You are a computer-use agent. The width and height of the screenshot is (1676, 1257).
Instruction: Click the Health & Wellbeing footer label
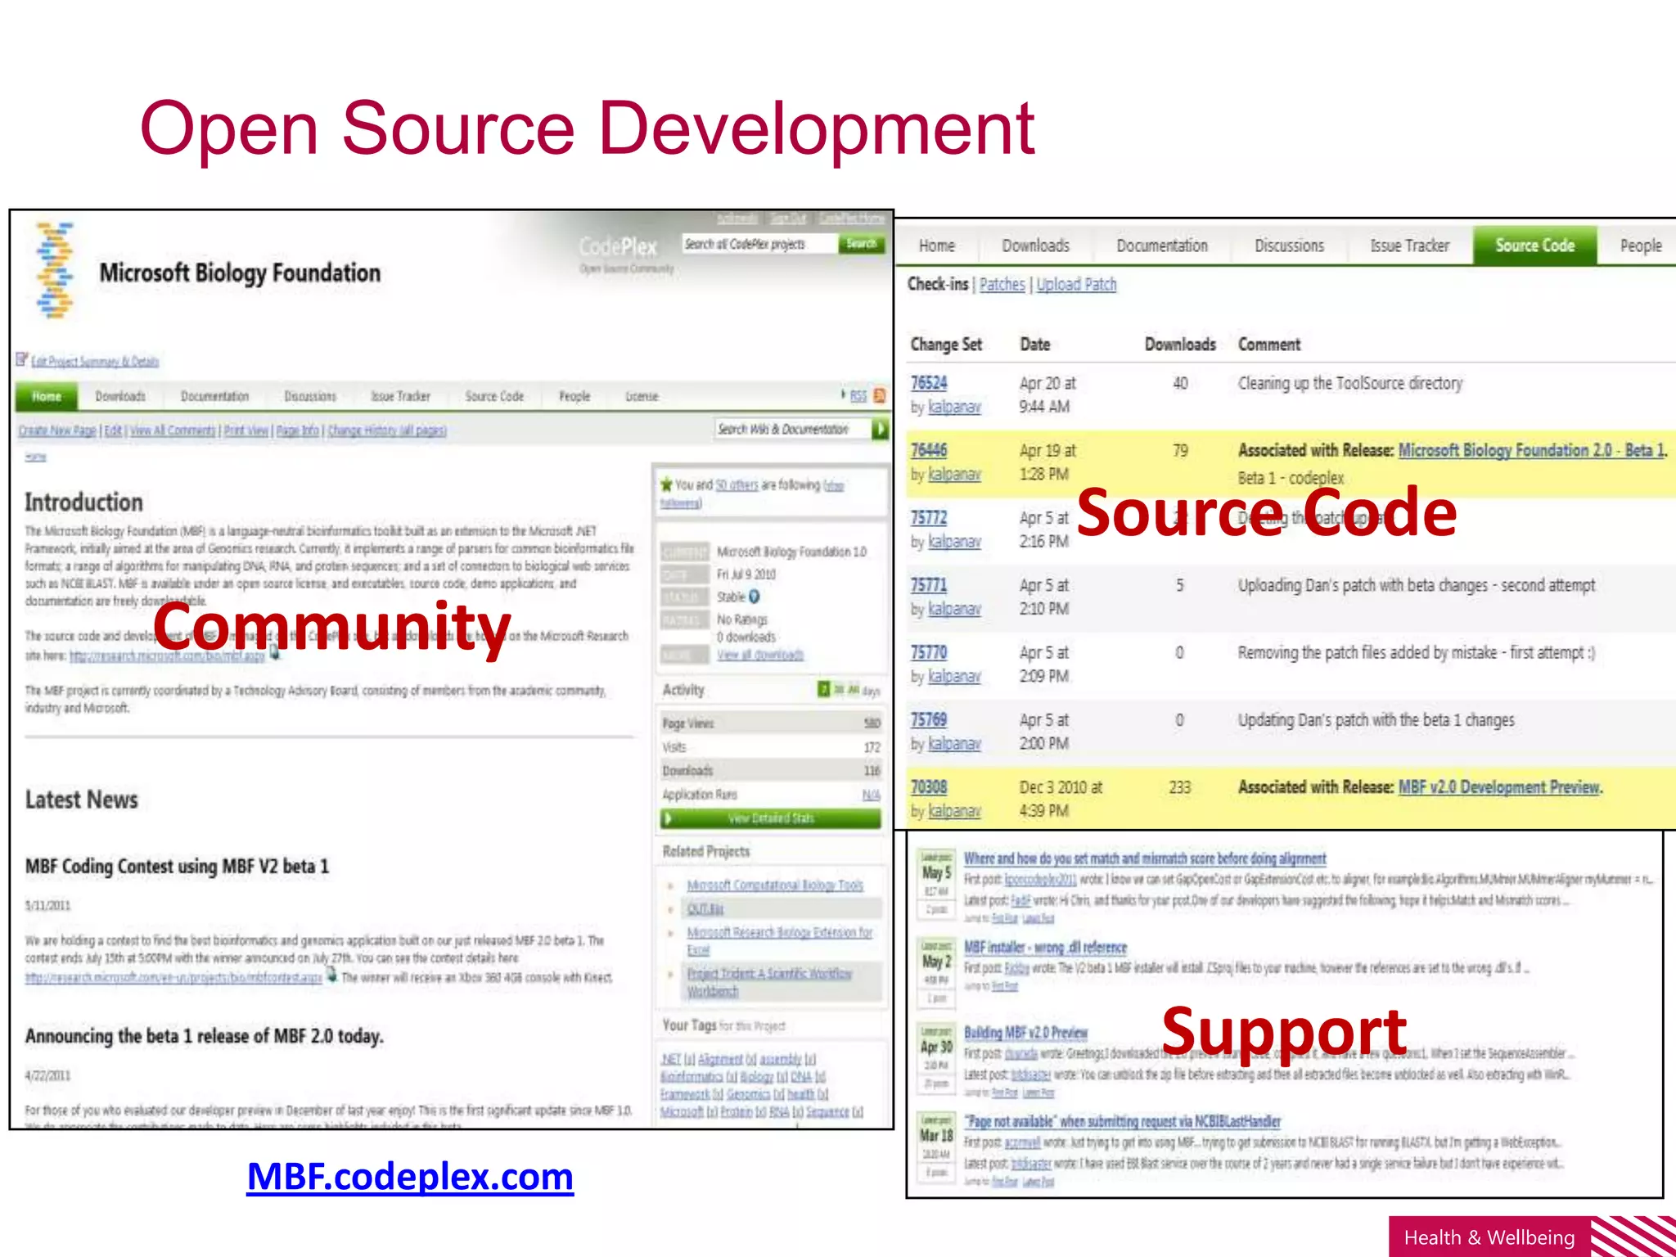(1489, 1237)
